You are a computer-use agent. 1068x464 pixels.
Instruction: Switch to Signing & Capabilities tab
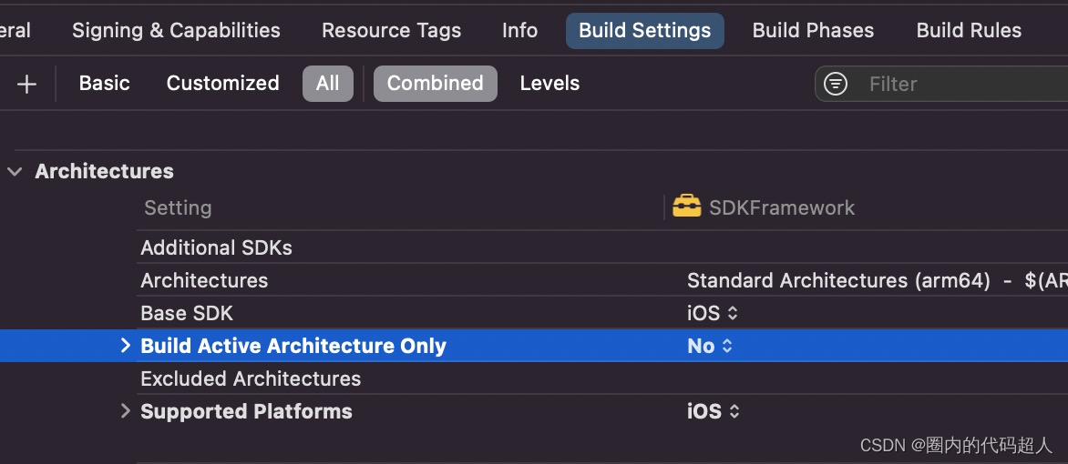pos(176,31)
